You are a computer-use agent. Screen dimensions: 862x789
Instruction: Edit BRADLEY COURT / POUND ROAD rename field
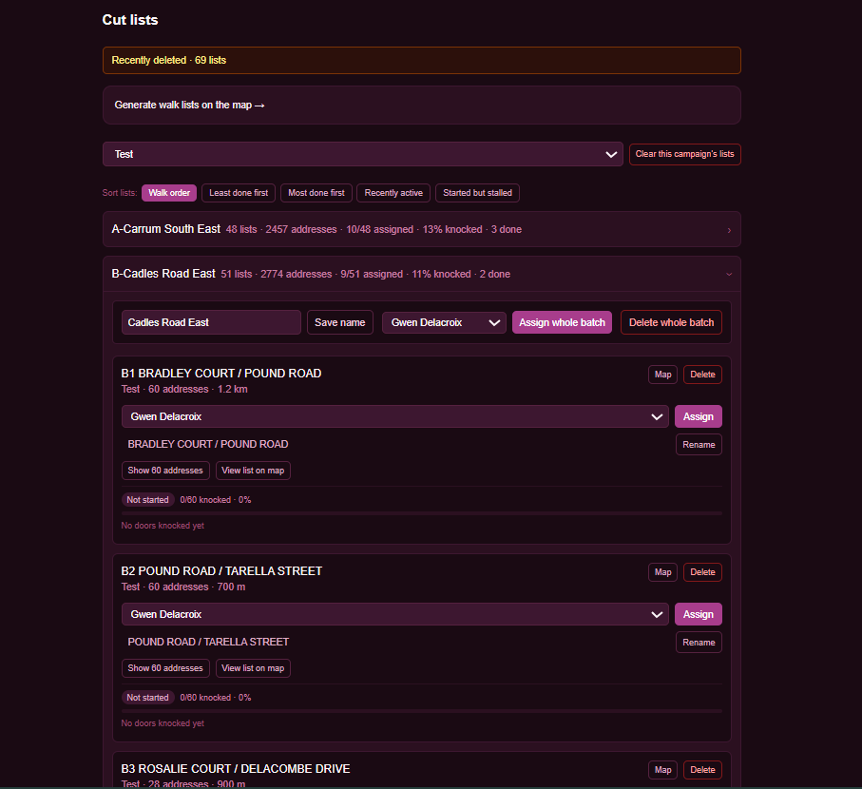click(395, 444)
